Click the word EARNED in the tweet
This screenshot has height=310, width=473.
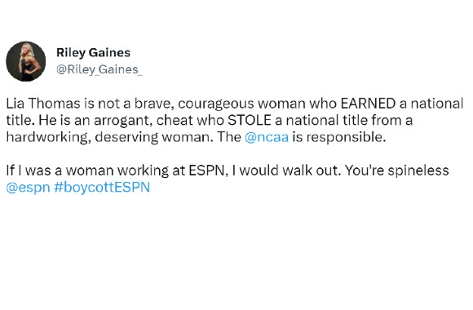[369, 104]
